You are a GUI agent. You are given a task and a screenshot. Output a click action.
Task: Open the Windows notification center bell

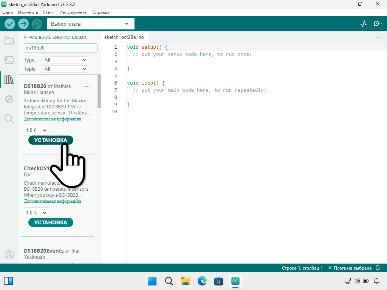pyautogui.click(x=376, y=281)
